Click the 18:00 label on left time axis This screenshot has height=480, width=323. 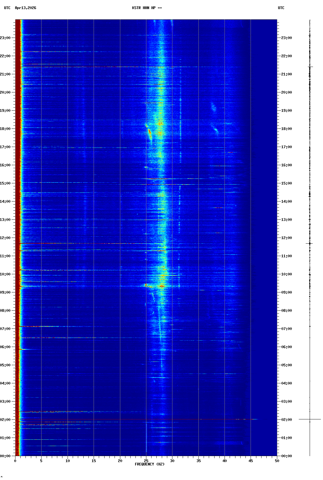[5, 129]
